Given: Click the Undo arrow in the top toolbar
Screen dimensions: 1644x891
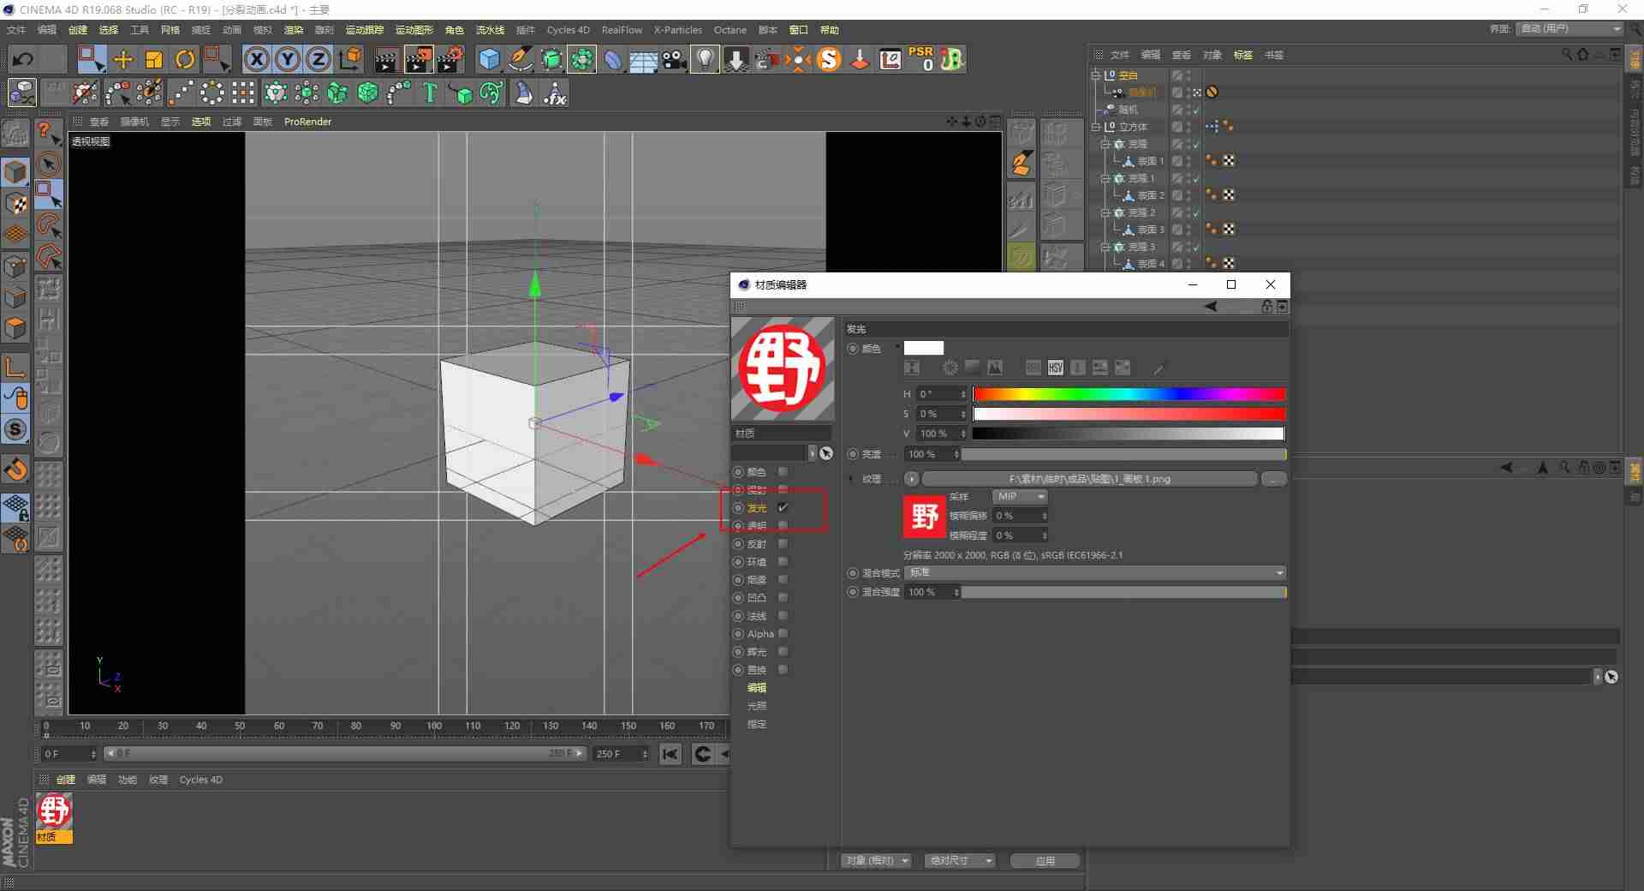Looking at the screenshot, I should click(x=23, y=59).
